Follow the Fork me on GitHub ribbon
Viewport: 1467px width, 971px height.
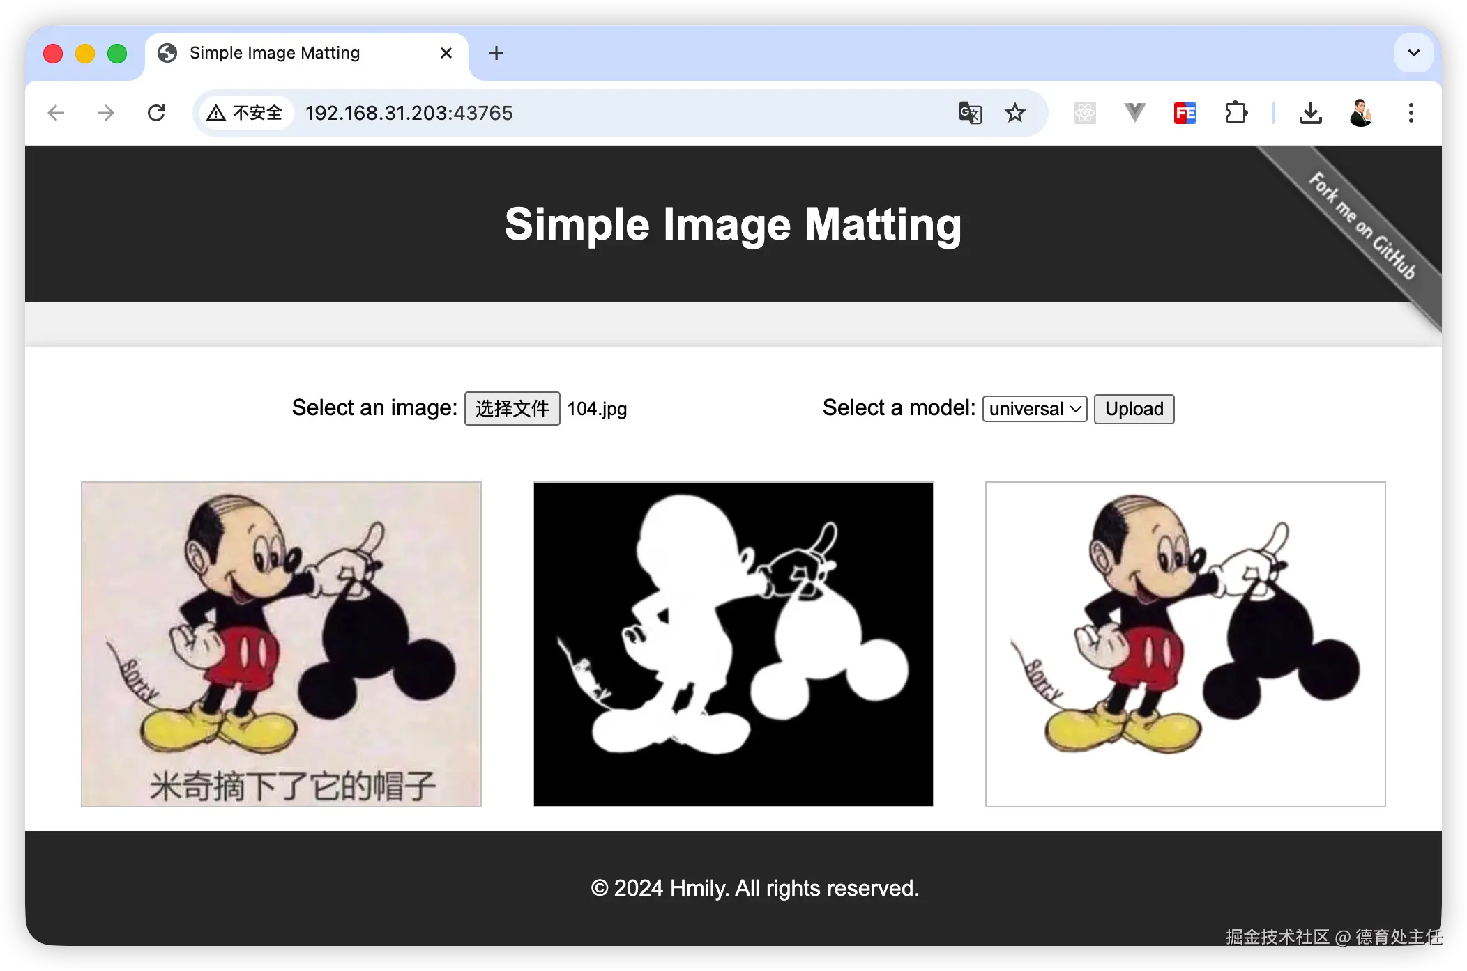pos(1362,226)
